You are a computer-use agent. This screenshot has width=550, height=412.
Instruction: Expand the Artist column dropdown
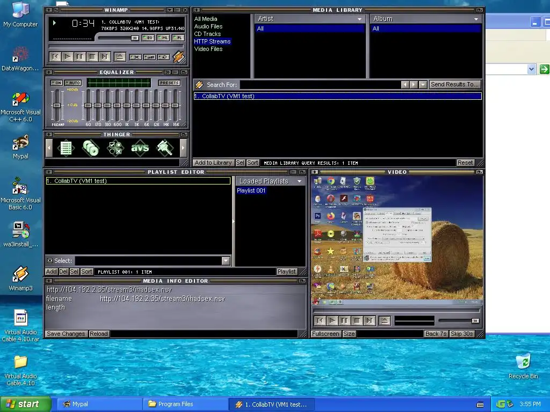point(359,19)
